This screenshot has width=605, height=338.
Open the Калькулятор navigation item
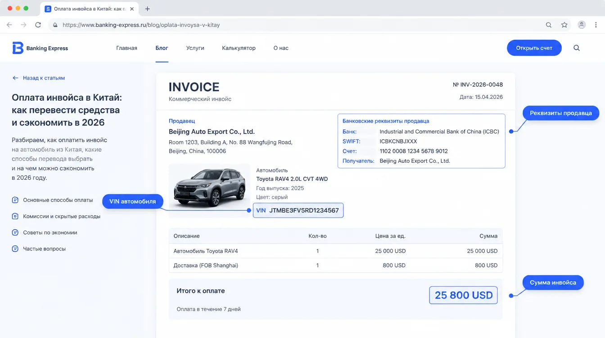click(239, 48)
